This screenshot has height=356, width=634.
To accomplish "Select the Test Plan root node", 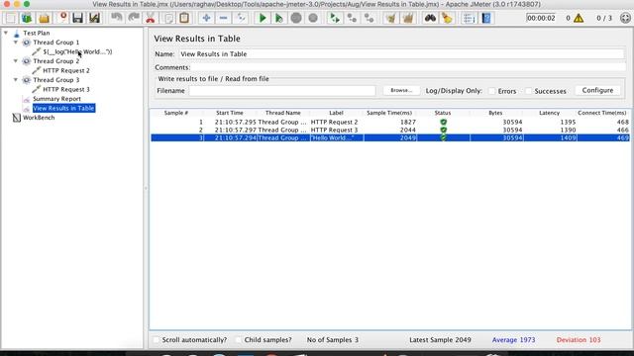I will (37, 33).
